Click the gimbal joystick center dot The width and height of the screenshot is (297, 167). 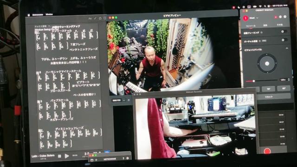pos(267,64)
